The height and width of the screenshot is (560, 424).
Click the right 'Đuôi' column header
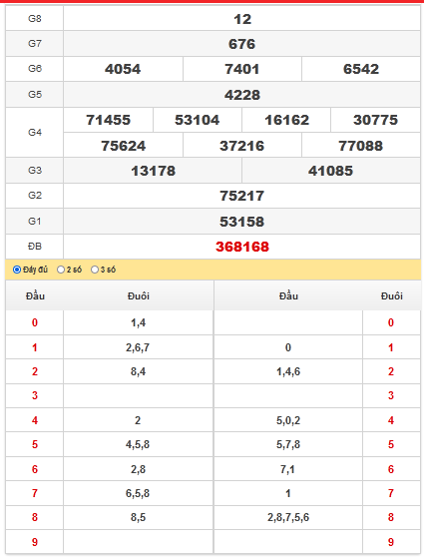click(391, 296)
